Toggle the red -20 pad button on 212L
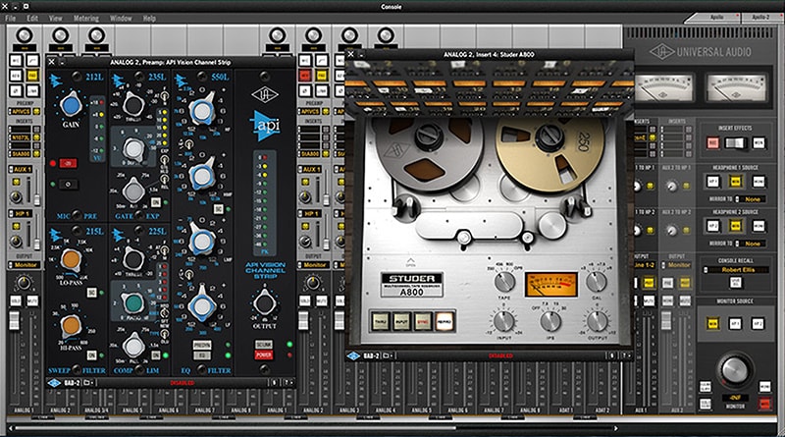 [x=68, y=163]
